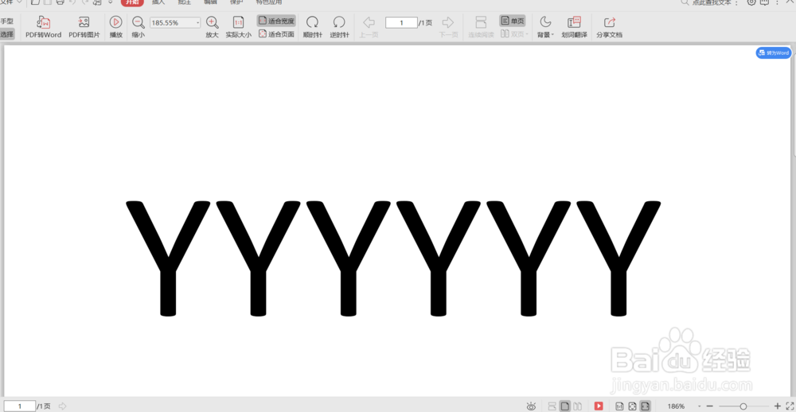
Task: Zoom out using 缩小 magnifier
Action: [x=138, y=22]
